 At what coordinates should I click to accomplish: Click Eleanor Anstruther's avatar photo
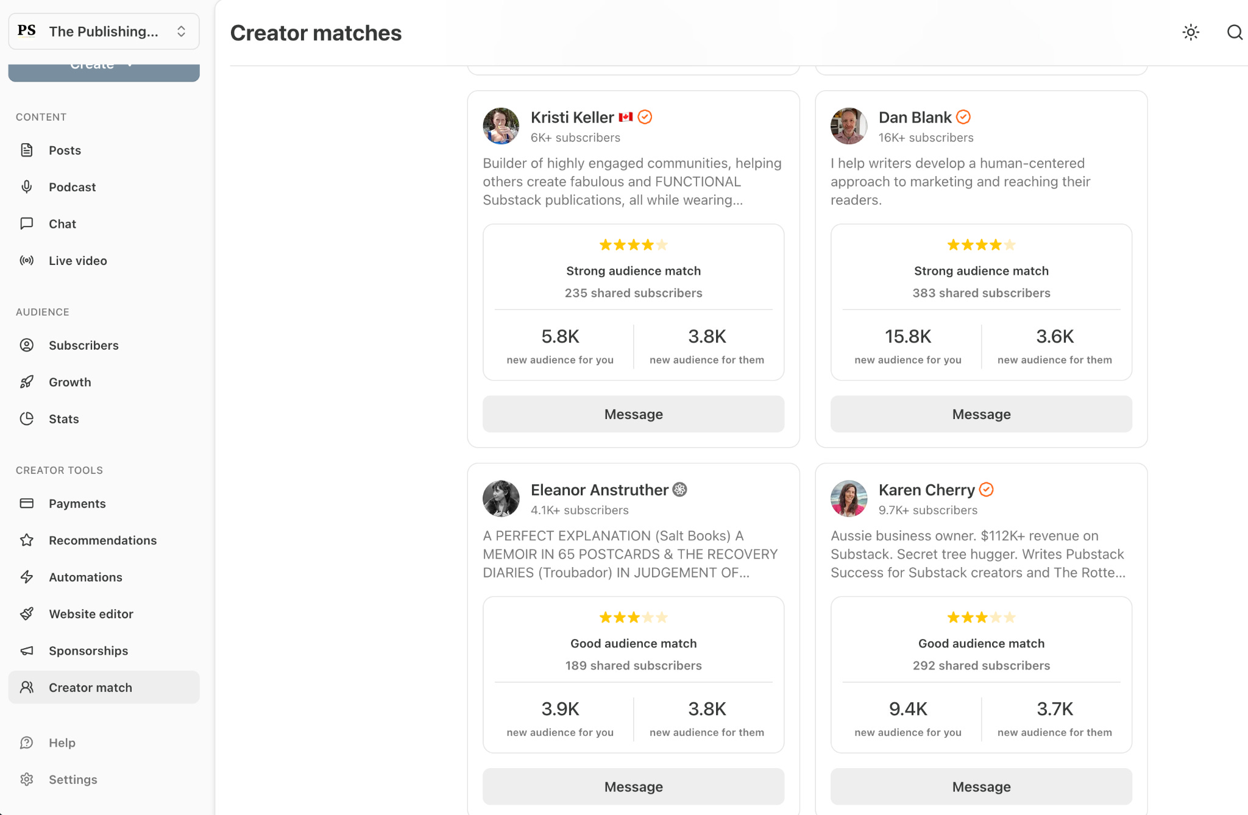pos(501,498)
